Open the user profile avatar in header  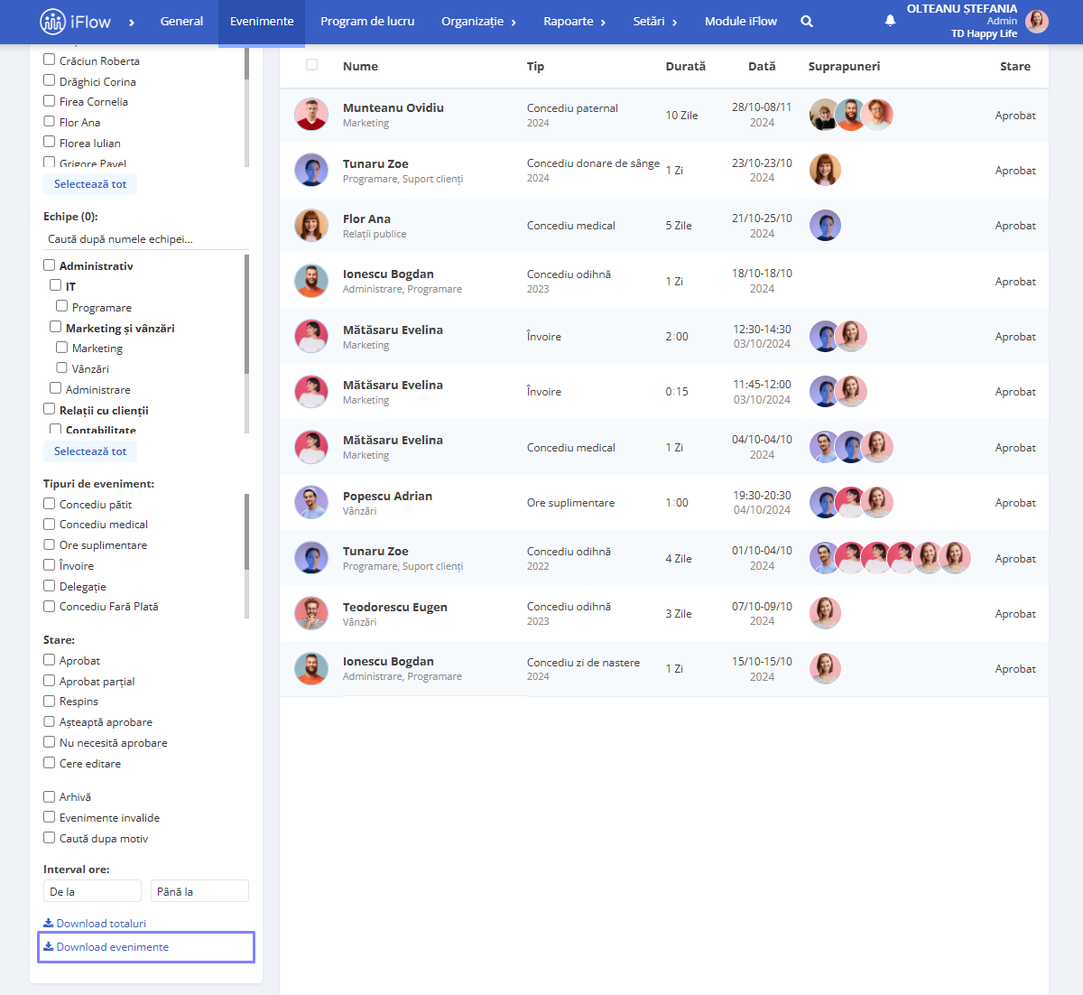1037,21
